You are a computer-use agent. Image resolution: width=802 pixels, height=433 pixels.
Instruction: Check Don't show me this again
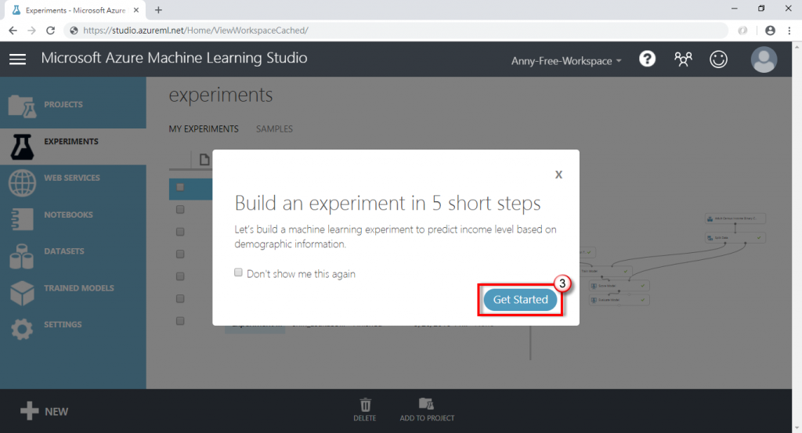click(238, 272)
